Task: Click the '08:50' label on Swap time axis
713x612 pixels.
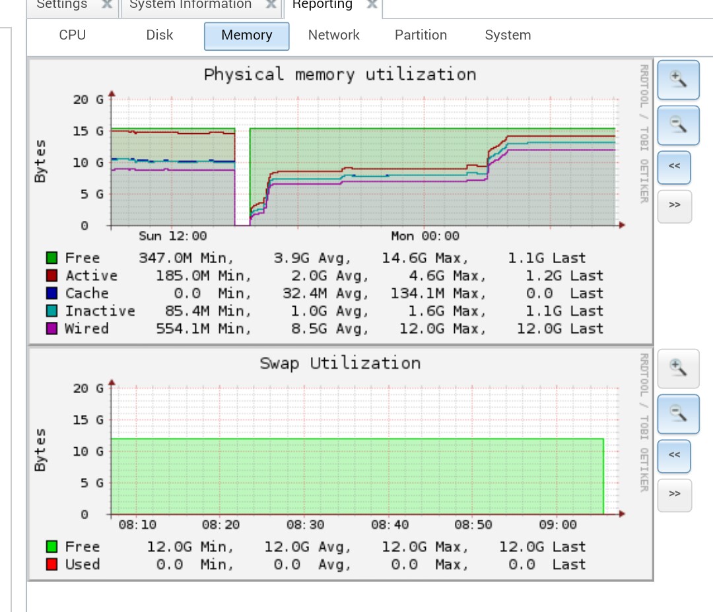Action: pyautogui.click(x=473, y=525)
